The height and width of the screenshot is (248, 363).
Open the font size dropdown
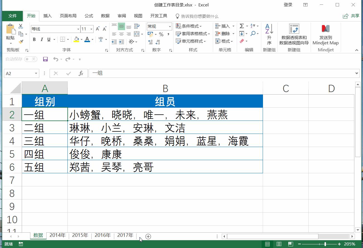[x=92, y=29]
